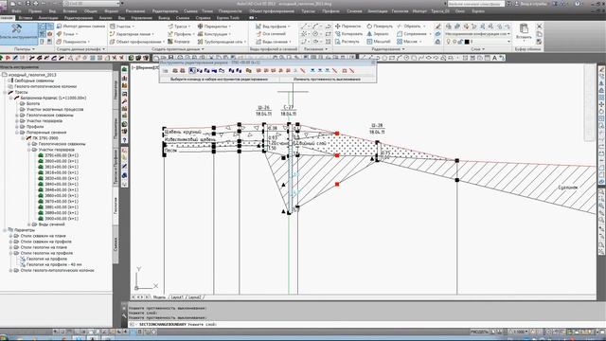The height and width of the screenshot is (341, 606).
Task: Click the Массив array button
Action: click(409, 42)
